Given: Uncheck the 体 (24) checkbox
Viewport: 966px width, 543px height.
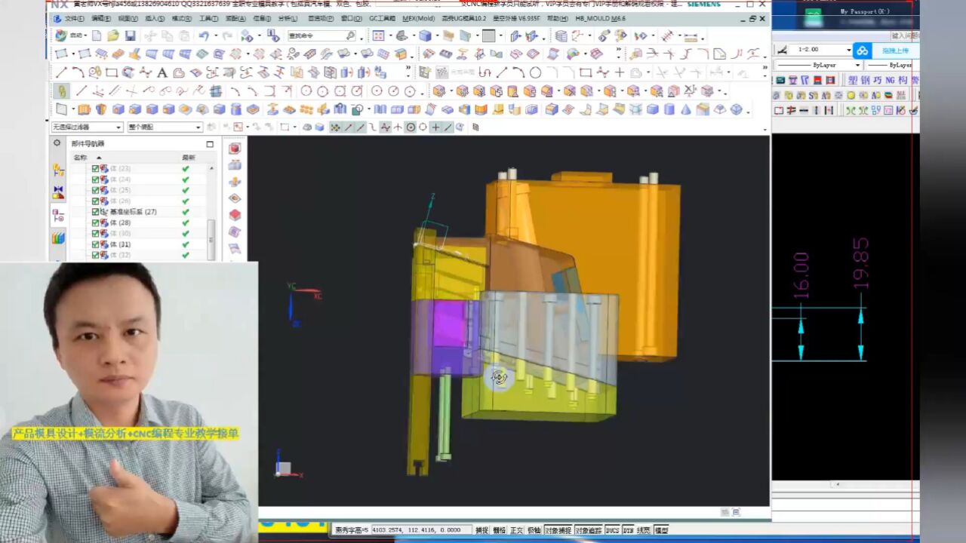Looking at the screenshot, I should click(x=95, y=179).
